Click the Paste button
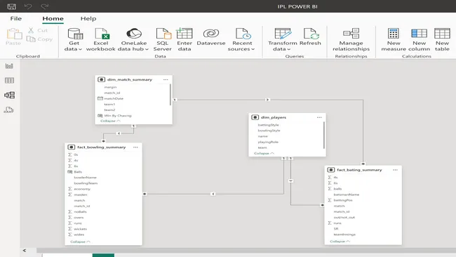456x257 pixels. coord(13,37)
